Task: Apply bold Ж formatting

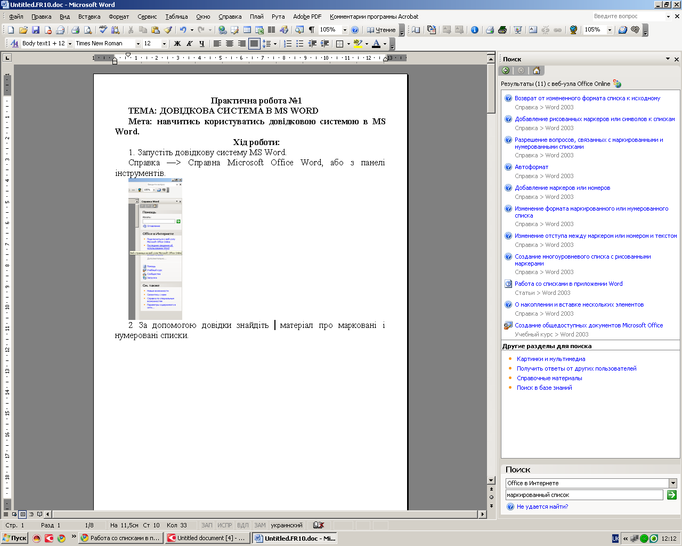Action: point(177,44)
